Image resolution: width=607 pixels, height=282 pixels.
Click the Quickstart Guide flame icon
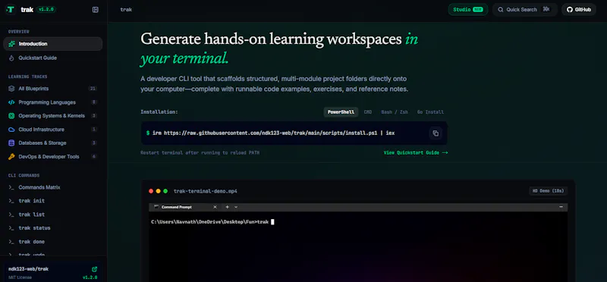tap(11, 58)
